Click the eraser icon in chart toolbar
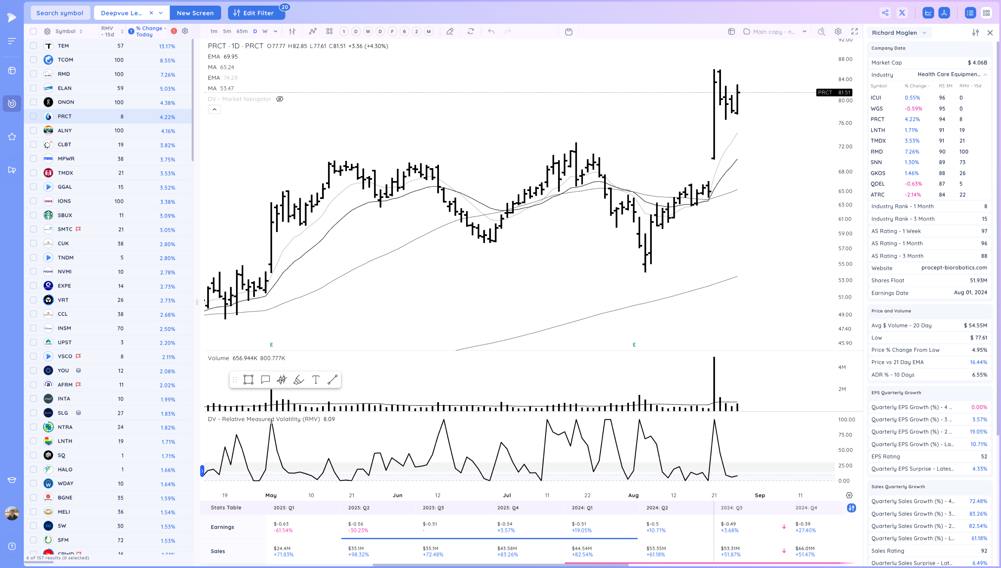The image size is (1001, 568). click(450, 32)
